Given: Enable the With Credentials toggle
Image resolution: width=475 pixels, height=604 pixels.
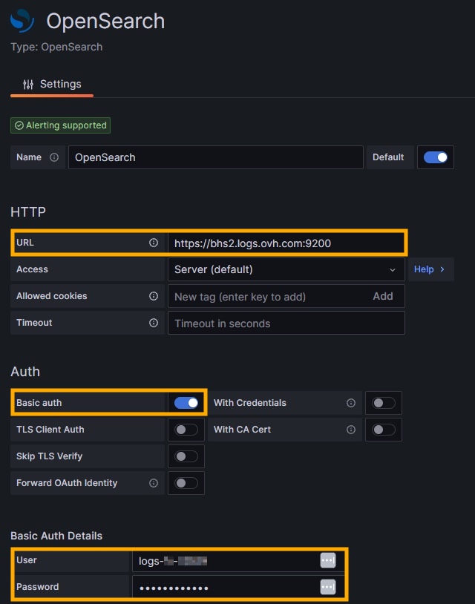Looking at the screenshot, I should [x=383, y=403].
